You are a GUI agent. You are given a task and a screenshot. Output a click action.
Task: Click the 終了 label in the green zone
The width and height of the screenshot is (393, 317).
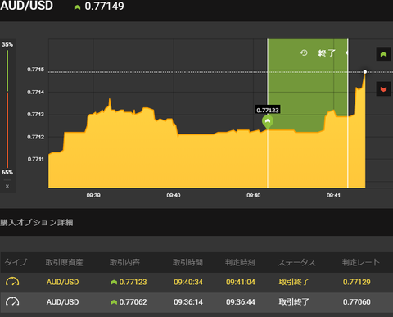pos(327,52)
